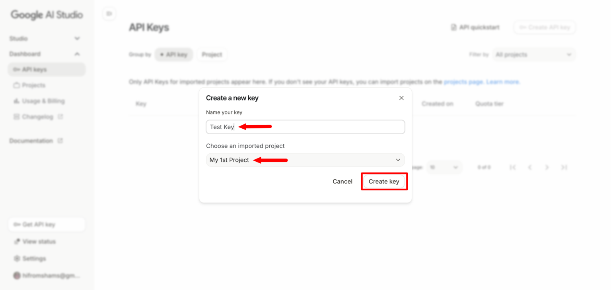This screenshot has width=611, height=290.
Task: Click the first page pagination icon
Action: (x=513, y=167)
